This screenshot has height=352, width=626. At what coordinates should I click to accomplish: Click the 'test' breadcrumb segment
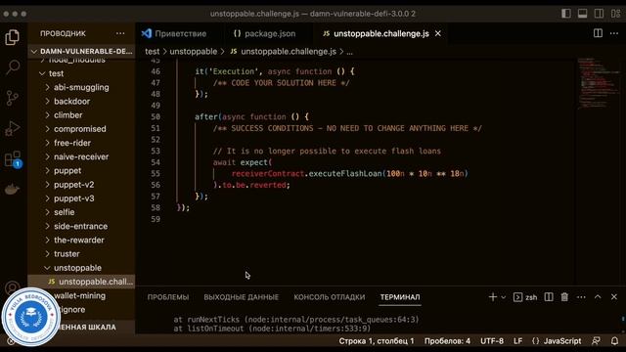[x=153, y=52]
